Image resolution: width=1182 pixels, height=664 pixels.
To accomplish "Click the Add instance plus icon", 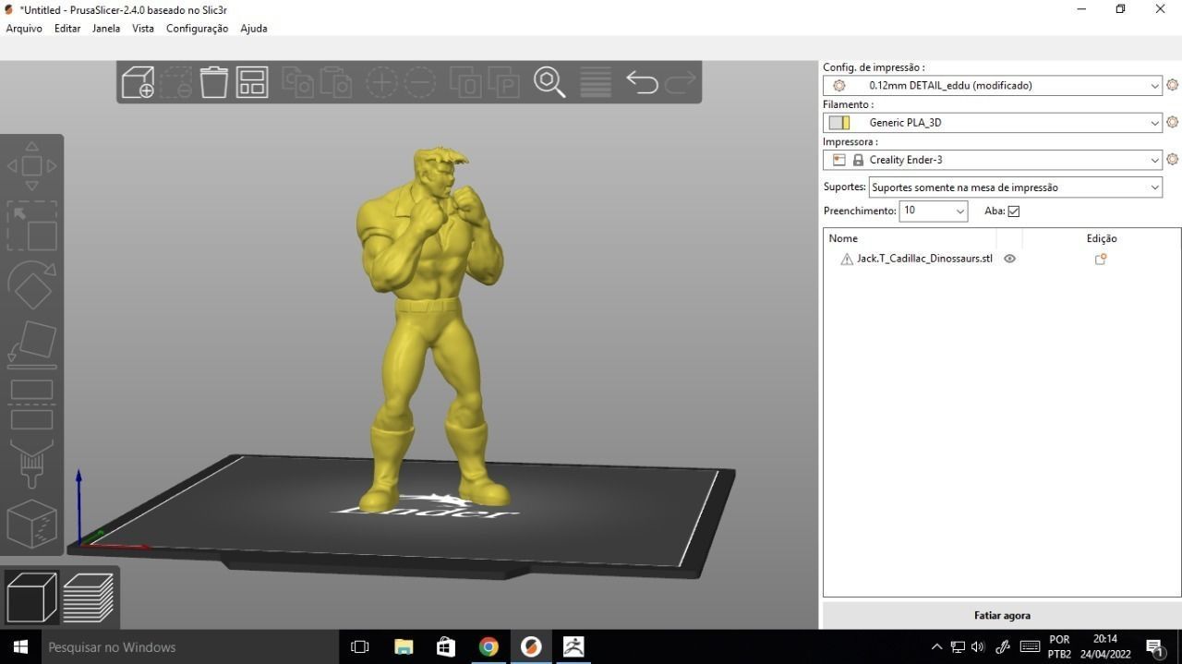I will [381, 82].
